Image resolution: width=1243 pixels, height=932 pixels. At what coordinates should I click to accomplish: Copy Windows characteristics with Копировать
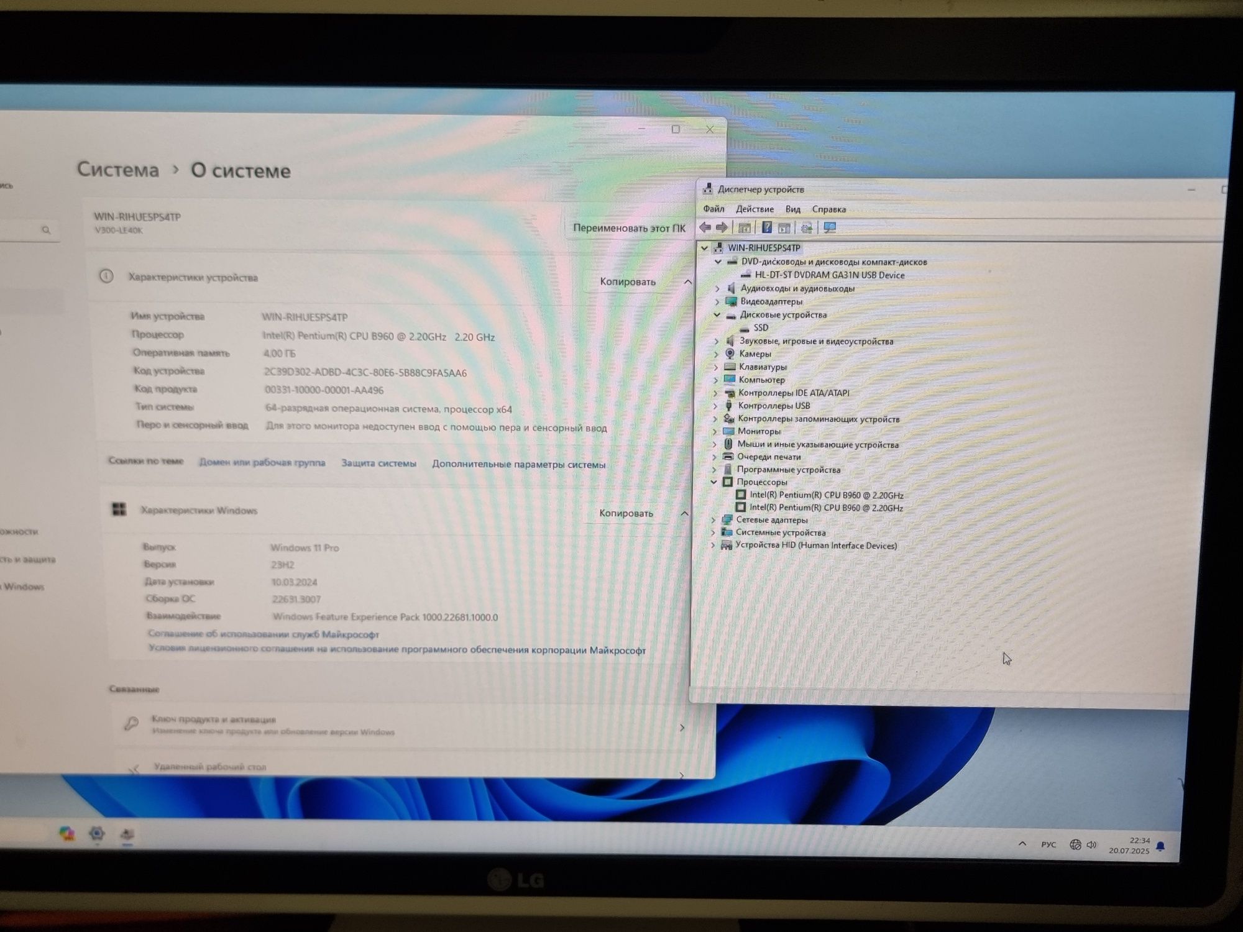pos(626,513)
